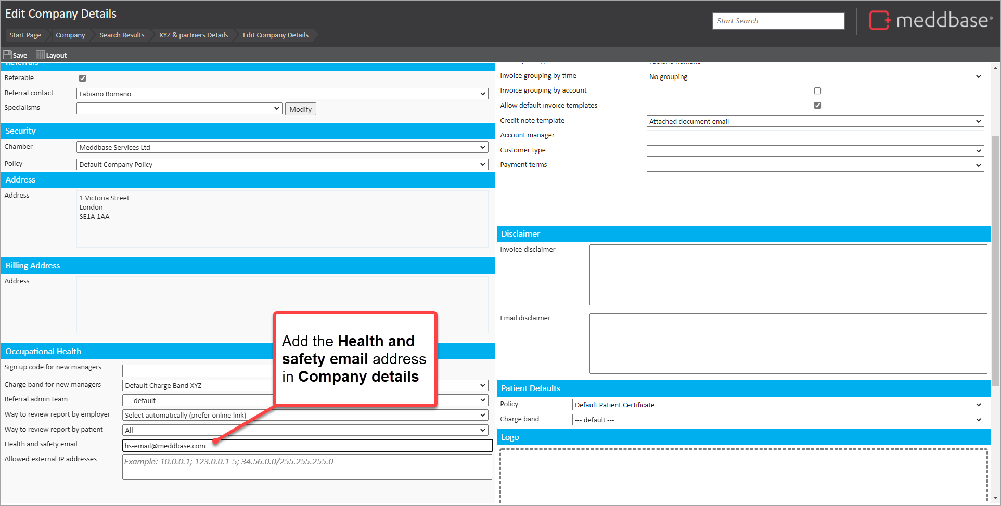Navigate to Search Results breadcrumb
Image resolution: width=1001 pixels, height=506 pixels.
tap(122, 35)
